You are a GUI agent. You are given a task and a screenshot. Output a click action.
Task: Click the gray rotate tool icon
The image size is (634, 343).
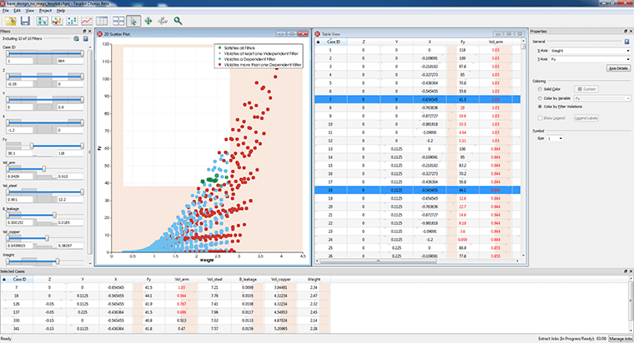pos(163,21)
